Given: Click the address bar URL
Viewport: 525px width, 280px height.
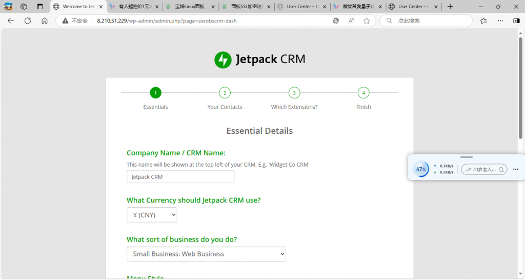Looking at the screenshot, I should [167, 21].
